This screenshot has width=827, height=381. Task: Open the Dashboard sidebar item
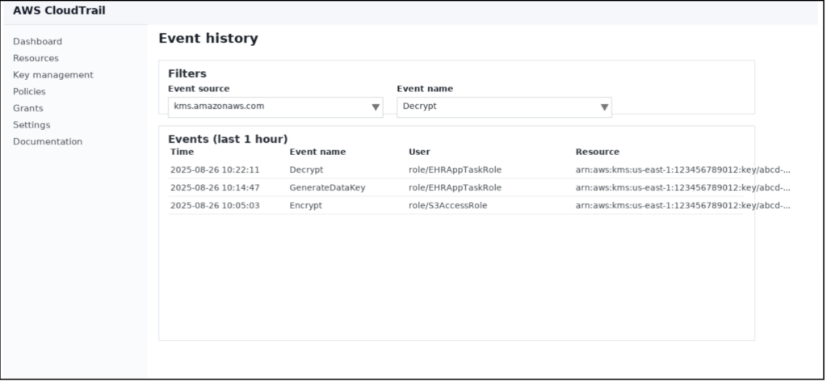37,41
